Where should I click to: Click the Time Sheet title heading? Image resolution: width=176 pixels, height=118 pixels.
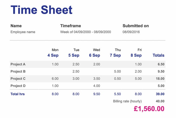[x=41, y=10]
